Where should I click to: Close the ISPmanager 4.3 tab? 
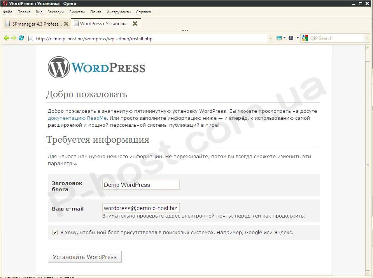pos(66,24)
